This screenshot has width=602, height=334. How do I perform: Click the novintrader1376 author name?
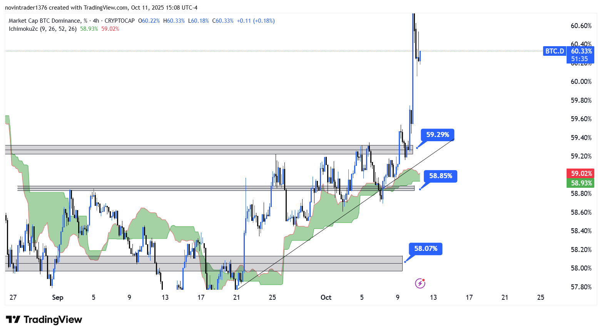26,8
